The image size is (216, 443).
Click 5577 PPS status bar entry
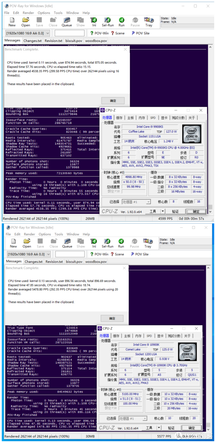164,436
